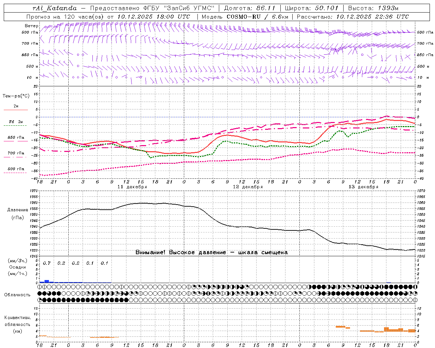The height and width of the screenshot is (348, 435).
Task: Select the Тем-ра(°C) axis title
Action: click(16, 96)
